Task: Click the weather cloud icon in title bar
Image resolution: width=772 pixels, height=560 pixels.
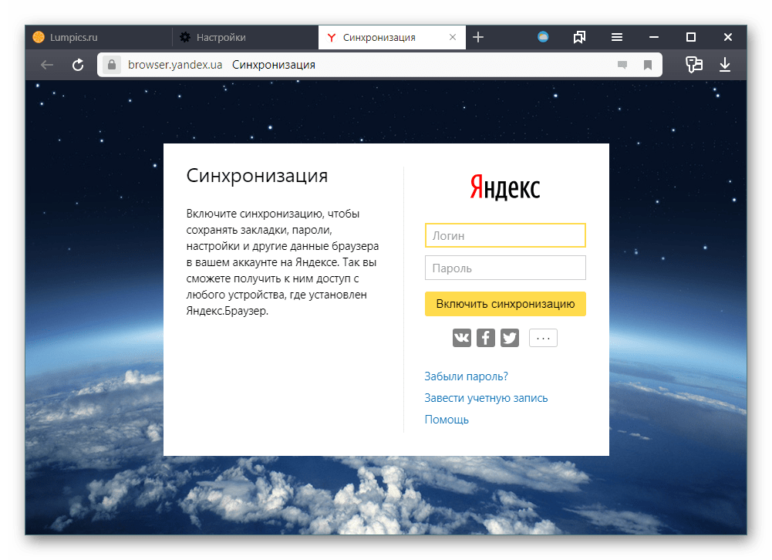Action: [543, 37]
